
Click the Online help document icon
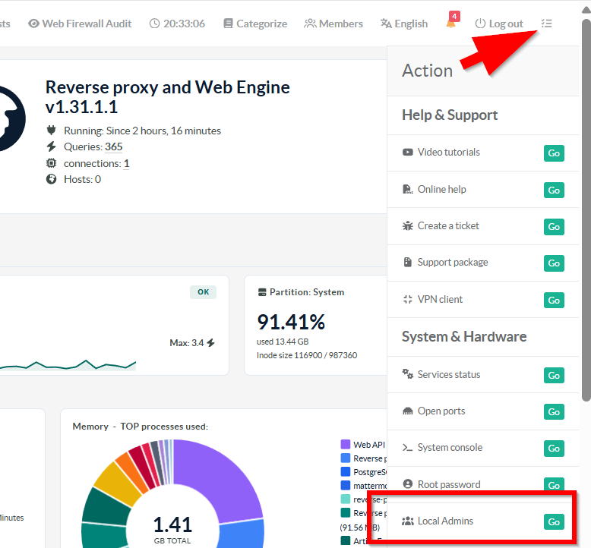(407, 189)
